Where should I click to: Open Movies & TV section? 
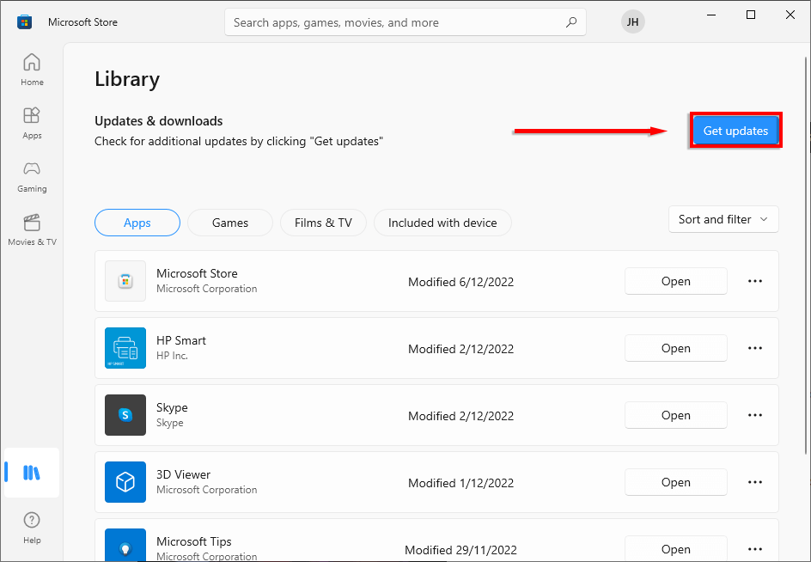(32, 229)
